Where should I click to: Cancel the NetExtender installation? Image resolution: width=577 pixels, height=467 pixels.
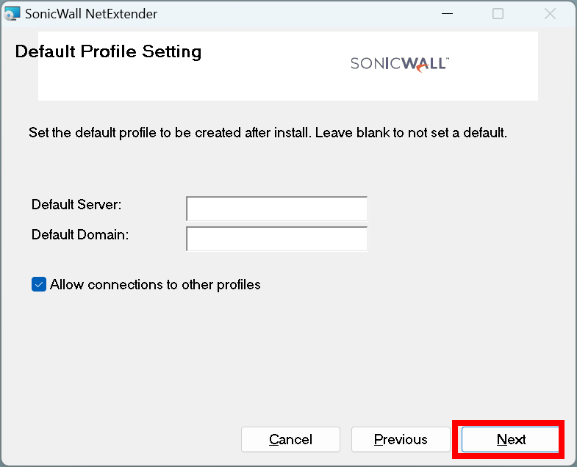(290, 439)
